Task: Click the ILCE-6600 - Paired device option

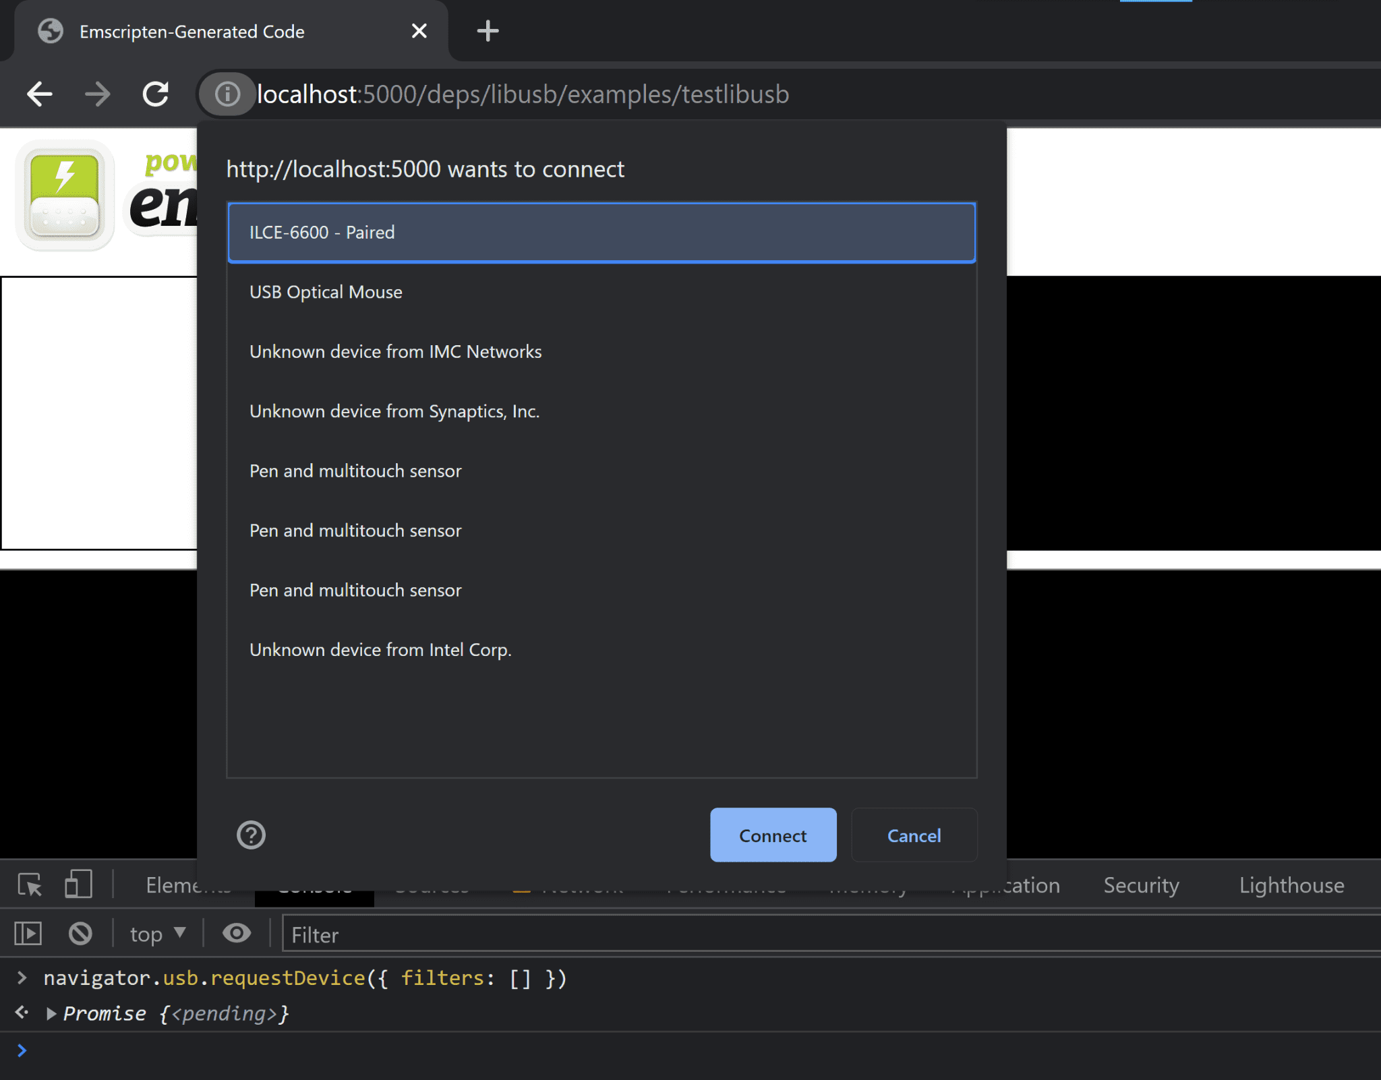Action: click(601, 231)
